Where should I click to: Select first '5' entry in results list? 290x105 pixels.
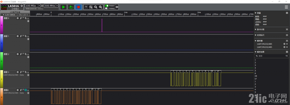coord(255,71)
